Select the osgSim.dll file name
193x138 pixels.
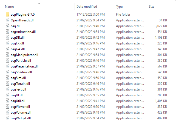coord(18,78)
